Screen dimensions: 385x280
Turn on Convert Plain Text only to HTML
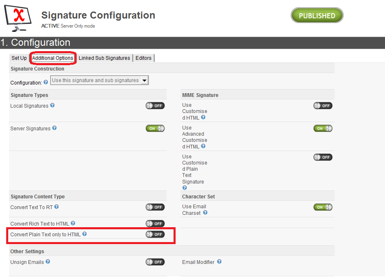tap(155, 234)
